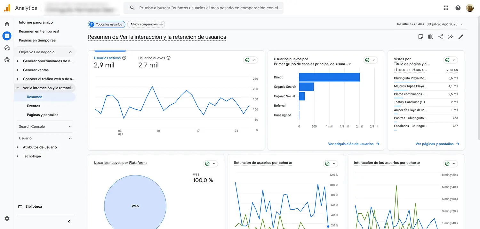Open Admin via the gear icon
Screen dimensions: 480x229
7,218
